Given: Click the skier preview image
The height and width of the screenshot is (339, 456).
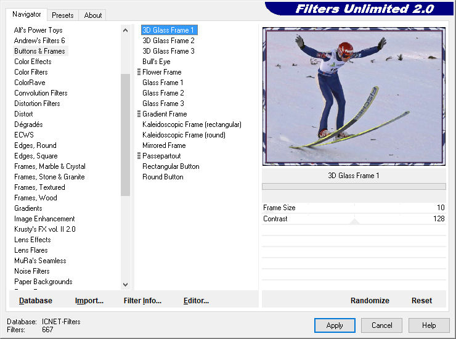Looking at the screenshot, I should pos(354,96).
